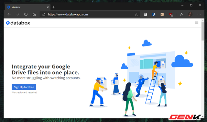View site security via the lock icon
Image resolution: width=207 pixels, height=122 pixels.
pyautogui.click(x=44, y=14)
